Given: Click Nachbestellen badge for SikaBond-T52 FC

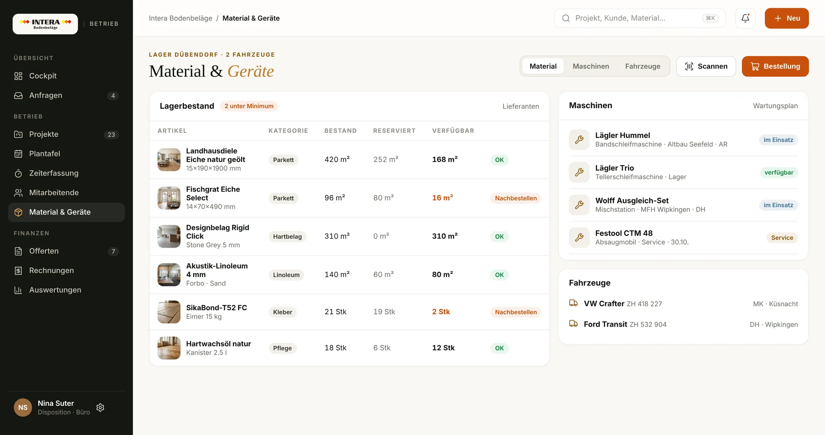Looking at the screenshot, I should (x=516, y=312).
